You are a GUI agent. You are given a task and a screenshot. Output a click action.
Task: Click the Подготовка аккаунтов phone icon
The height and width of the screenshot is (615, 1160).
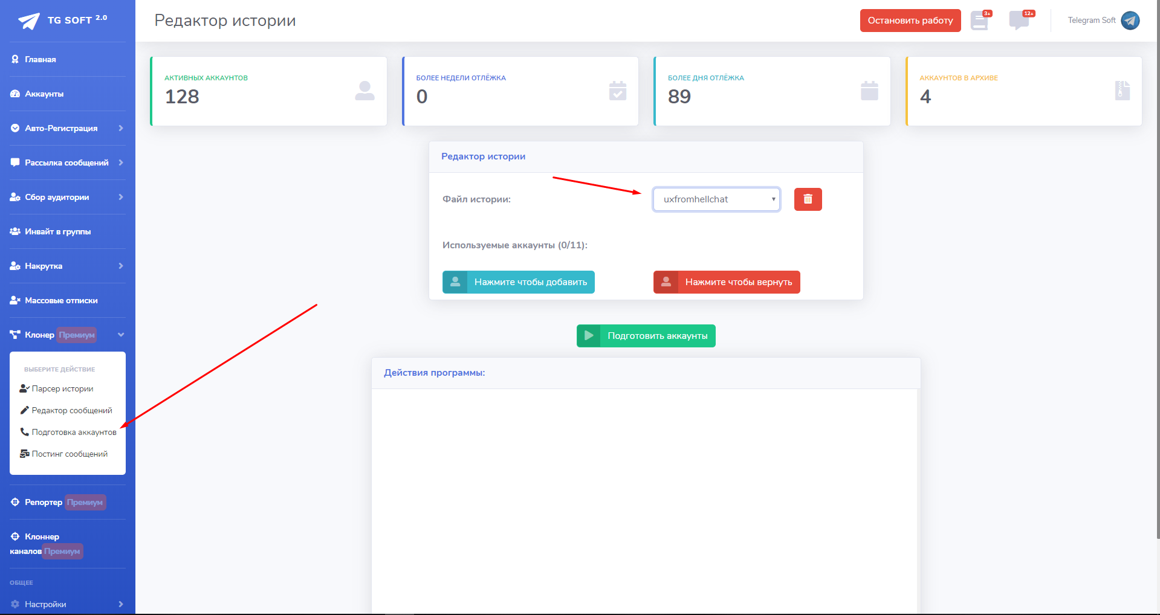(24, 432)
